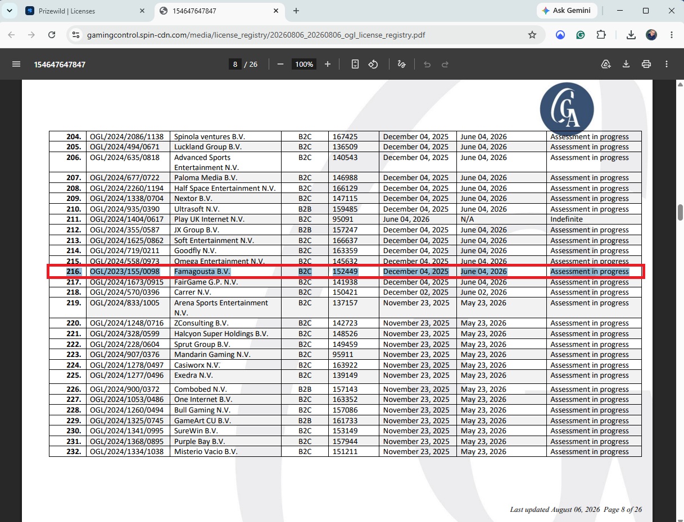Bookmark this page with star icon
Viewport: 684px width, 522px height.
point(532,35)
